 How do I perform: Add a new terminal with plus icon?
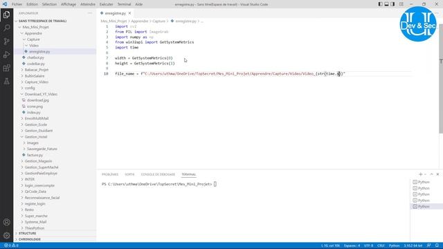[420, 174]
